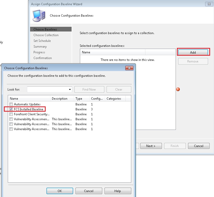The width and height of the screenshot is (214, 197).
Task: Open the Summary wizard step
Action: point(40,46)
